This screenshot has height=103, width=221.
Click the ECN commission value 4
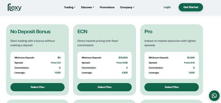coord(127,68)
